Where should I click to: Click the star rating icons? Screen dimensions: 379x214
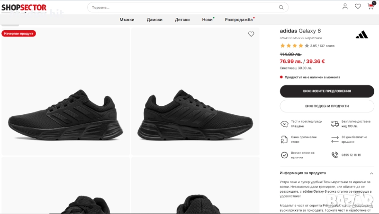point(294,46)
